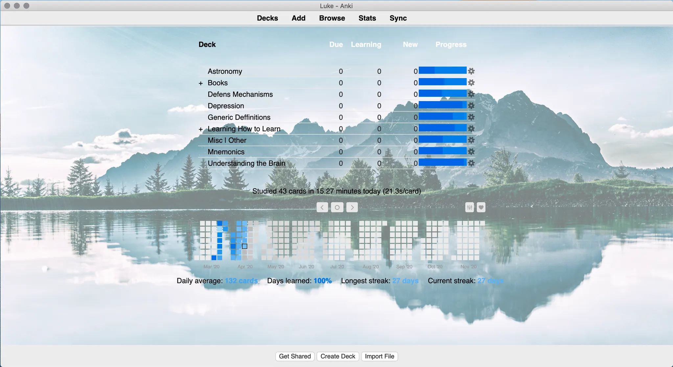Select the outlined today cell in heatmap

point(244,246)
